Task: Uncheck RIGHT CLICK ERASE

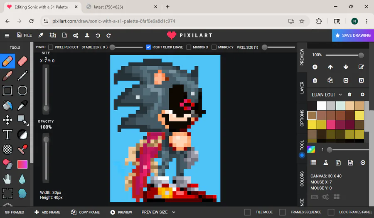Action: pos(148,47)
